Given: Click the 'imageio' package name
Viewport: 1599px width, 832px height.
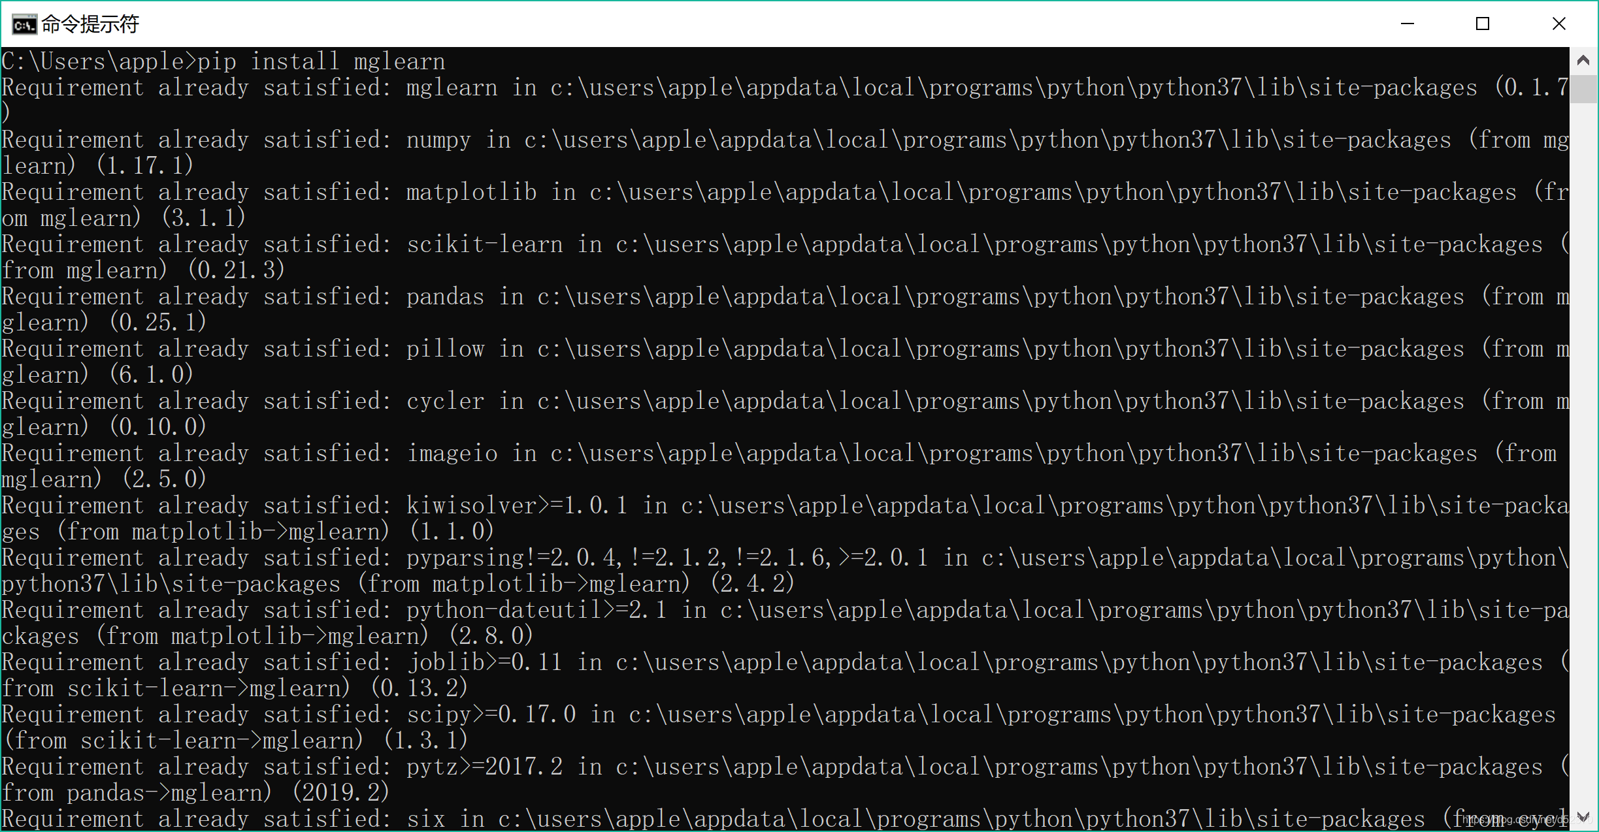Looking at the screenshot, I should coord(452,454).
